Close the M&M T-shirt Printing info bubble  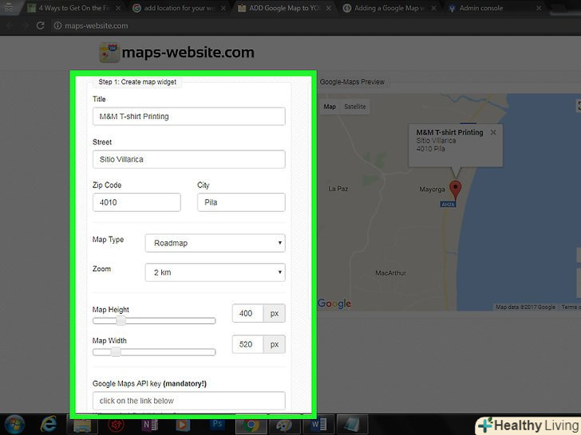[x=493, y=132]
